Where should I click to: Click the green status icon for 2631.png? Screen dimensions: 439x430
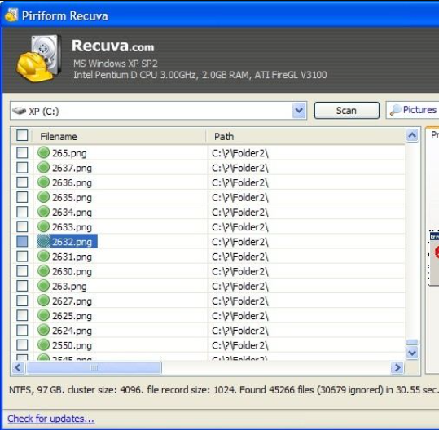coord(43,257)
